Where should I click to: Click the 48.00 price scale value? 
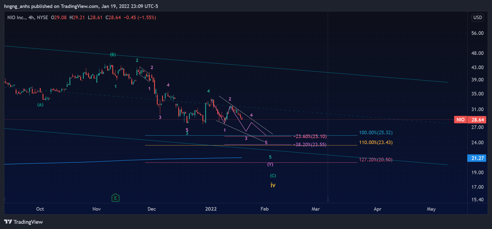click(477, 53)
